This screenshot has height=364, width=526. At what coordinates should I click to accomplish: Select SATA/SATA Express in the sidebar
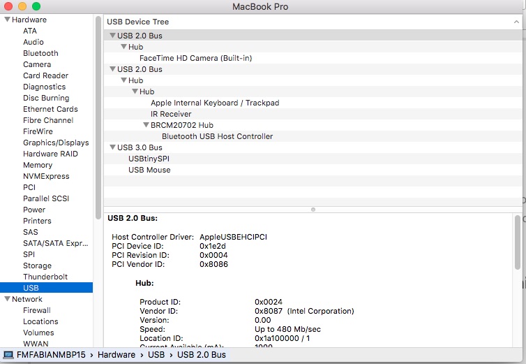(x=56, y=243)
